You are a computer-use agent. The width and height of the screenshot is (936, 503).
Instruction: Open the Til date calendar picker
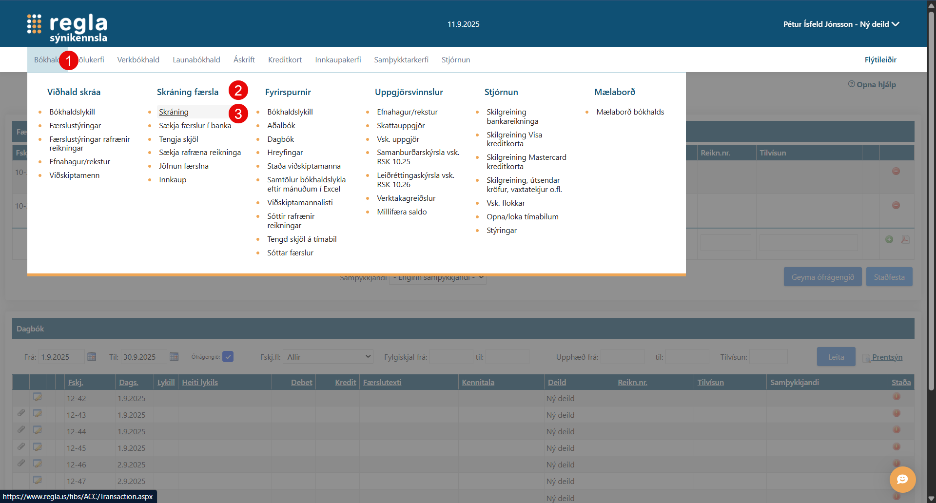click(x=174, y=357)
